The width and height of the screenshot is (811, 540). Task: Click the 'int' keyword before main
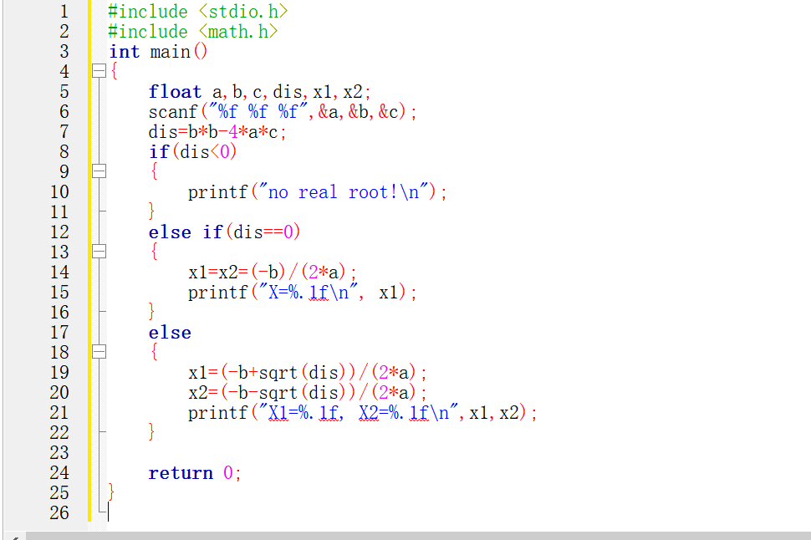(x=124, y=52)
